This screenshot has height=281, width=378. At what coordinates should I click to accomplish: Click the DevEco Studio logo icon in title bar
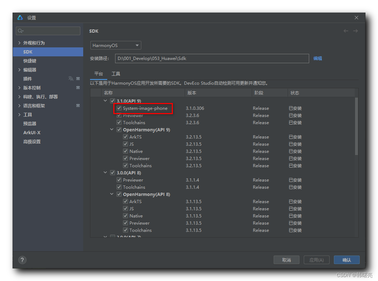pyautogui.click(x=20, y=18)
